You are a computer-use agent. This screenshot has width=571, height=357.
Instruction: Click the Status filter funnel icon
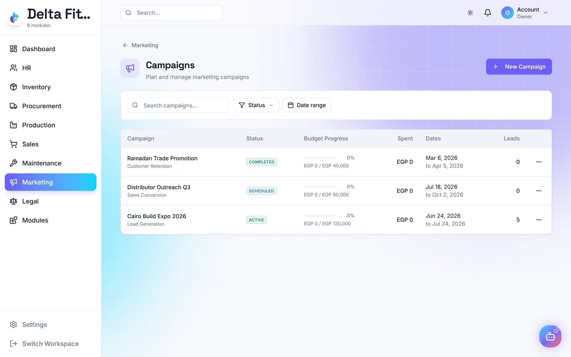coord(242,105)
